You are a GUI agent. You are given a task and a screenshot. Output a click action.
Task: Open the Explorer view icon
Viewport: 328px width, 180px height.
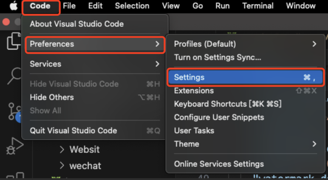point(14,41)
